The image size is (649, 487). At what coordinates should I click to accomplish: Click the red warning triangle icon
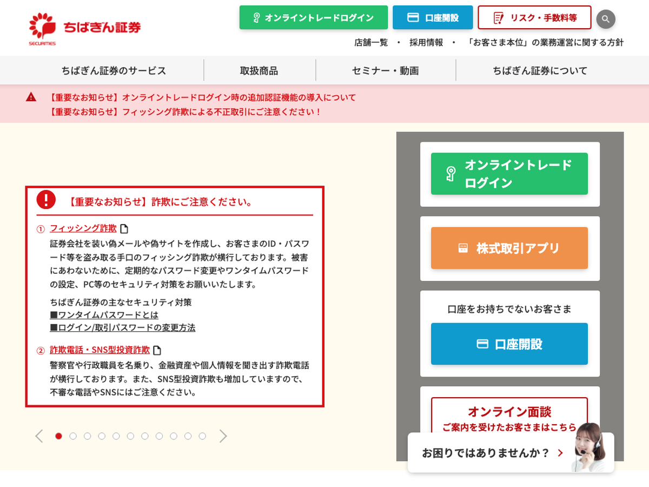(31, 97)
